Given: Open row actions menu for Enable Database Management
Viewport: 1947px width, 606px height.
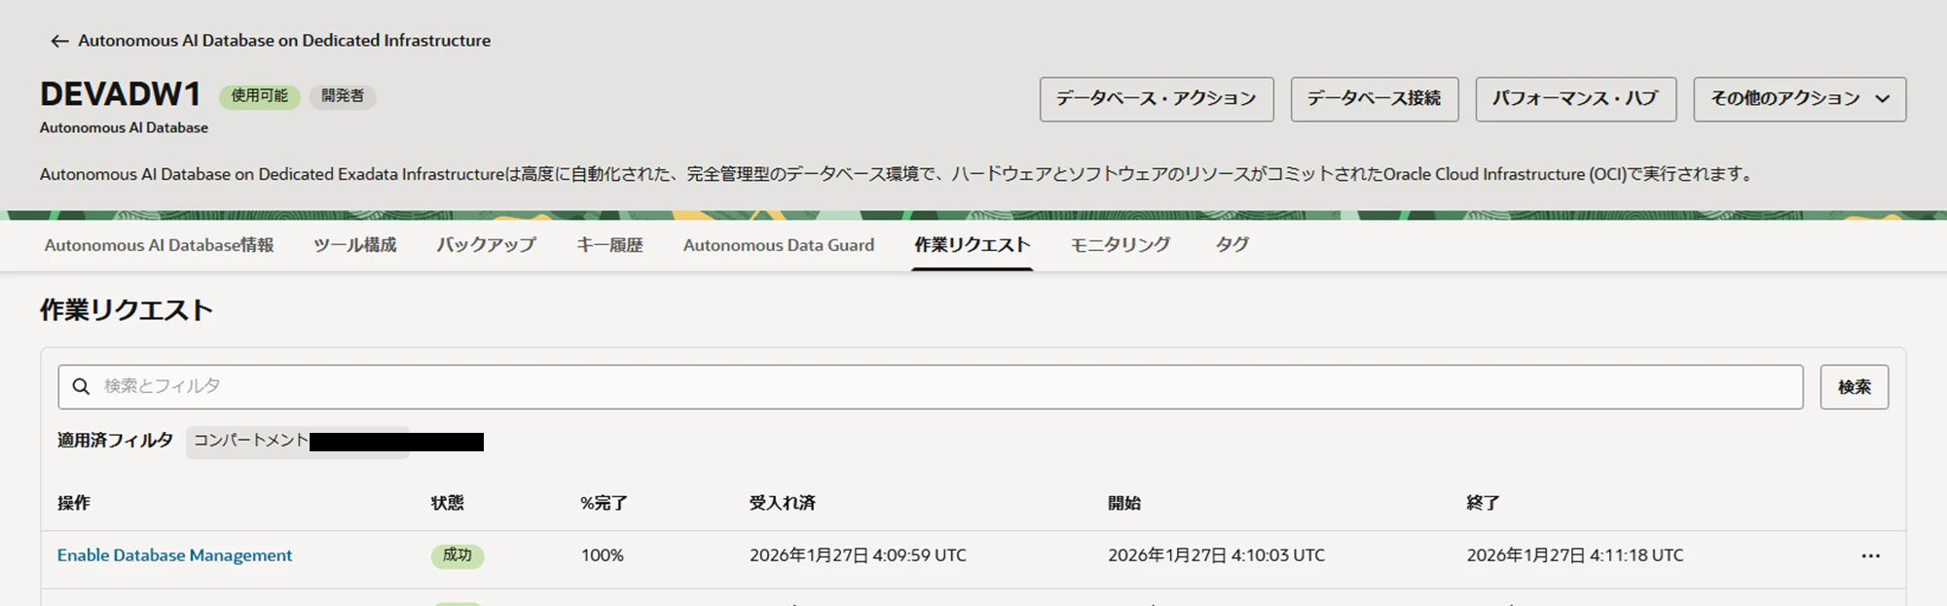Looking at the screenshot, I should click(x=1871, y=556).
